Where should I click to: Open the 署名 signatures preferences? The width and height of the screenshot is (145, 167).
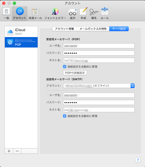(94, 13)
